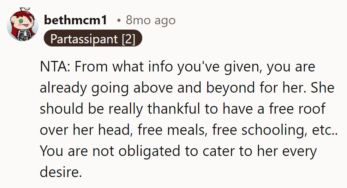Click the word "Partassipant" in the flair
Image resolution: width=347 pixels, height=188 pixels.
pyautogui.click(x=84, y=39)
